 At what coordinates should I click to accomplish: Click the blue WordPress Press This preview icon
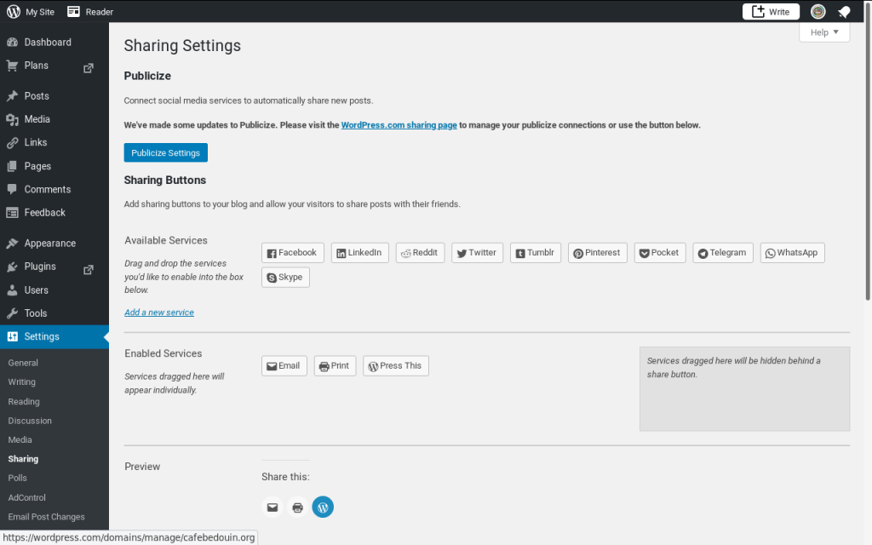323,508
